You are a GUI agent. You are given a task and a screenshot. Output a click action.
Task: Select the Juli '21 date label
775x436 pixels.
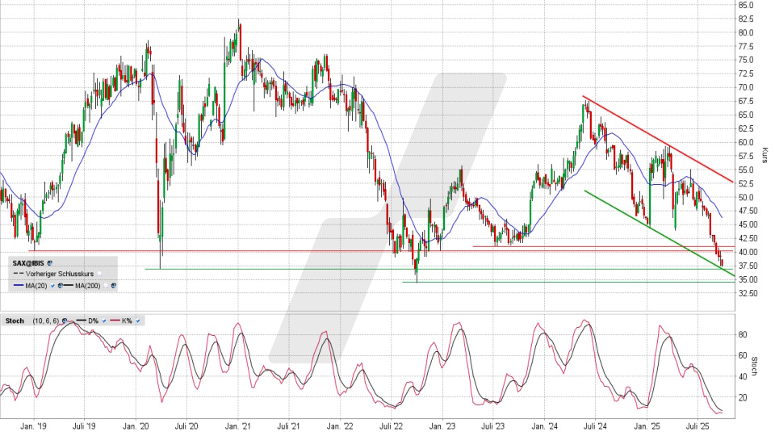point(289,426)
